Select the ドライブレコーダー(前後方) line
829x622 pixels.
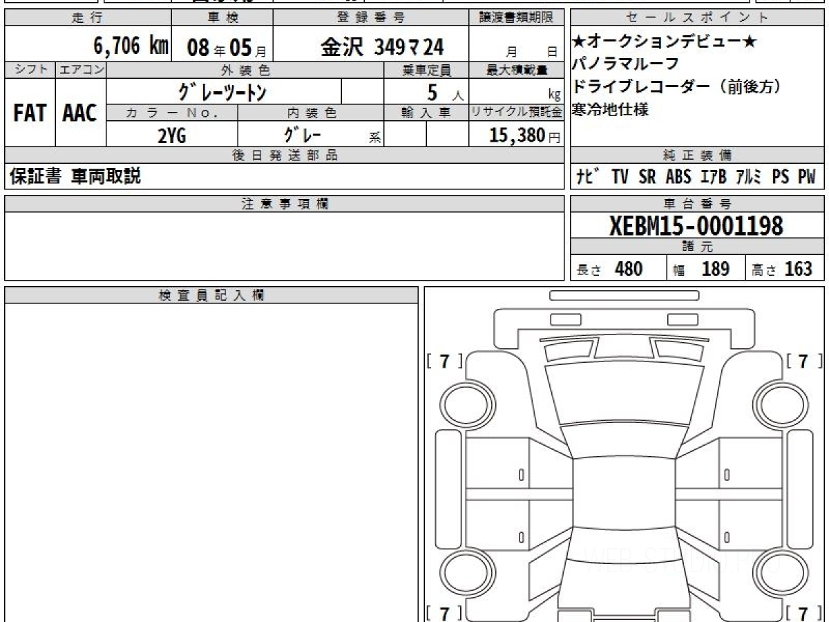pos(676,86)
